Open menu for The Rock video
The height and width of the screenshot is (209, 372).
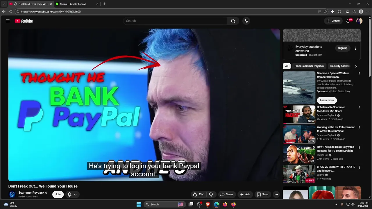pyautogui.click(x=359, y=147)
